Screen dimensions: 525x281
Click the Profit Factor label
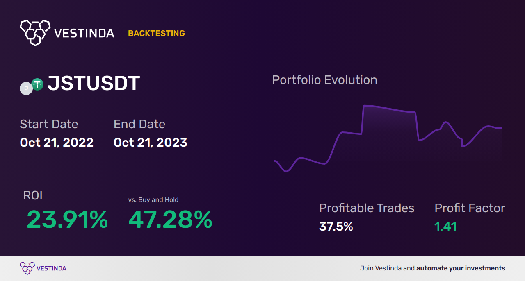click(470, 208)
